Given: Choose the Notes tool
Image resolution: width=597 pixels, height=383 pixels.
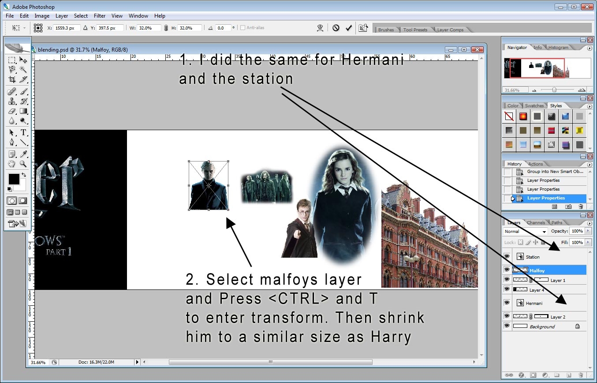Looking at the screenshot, I should [x=12, y=154].
